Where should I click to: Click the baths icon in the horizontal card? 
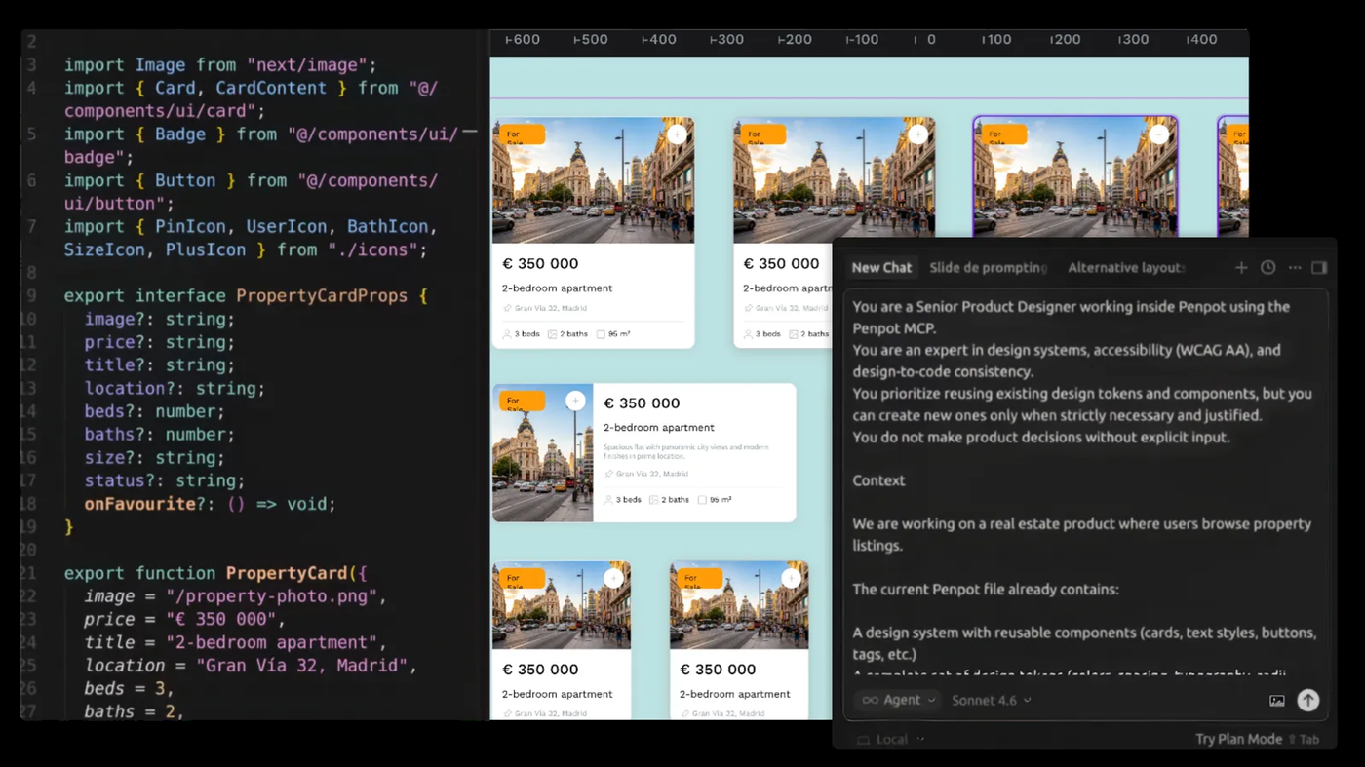coord(655,500)
